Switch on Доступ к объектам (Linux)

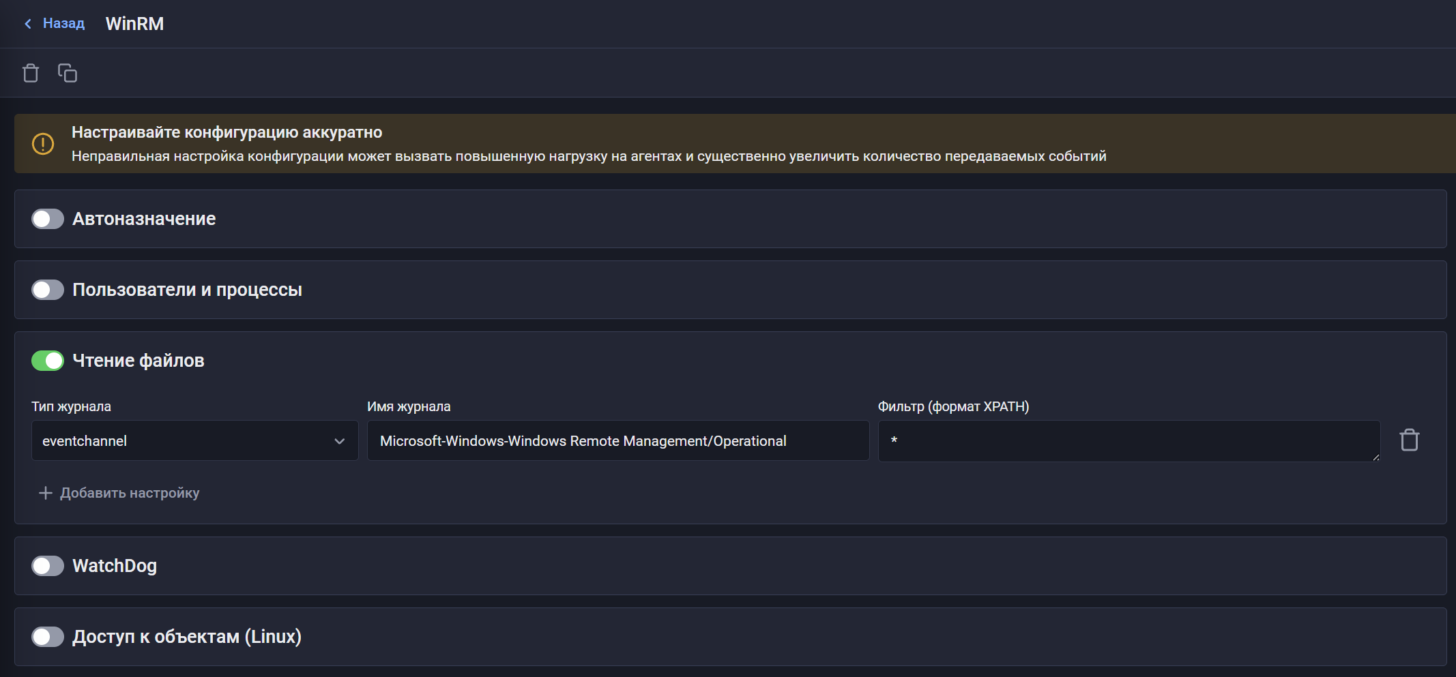point(48,637)
